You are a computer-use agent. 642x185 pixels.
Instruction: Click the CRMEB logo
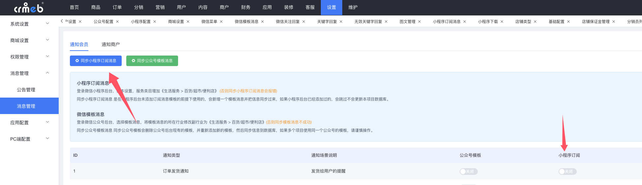29,8
